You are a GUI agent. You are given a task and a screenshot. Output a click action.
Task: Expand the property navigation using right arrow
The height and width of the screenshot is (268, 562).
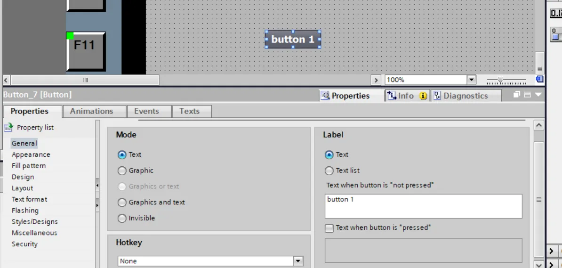click(x=97, y=205)
